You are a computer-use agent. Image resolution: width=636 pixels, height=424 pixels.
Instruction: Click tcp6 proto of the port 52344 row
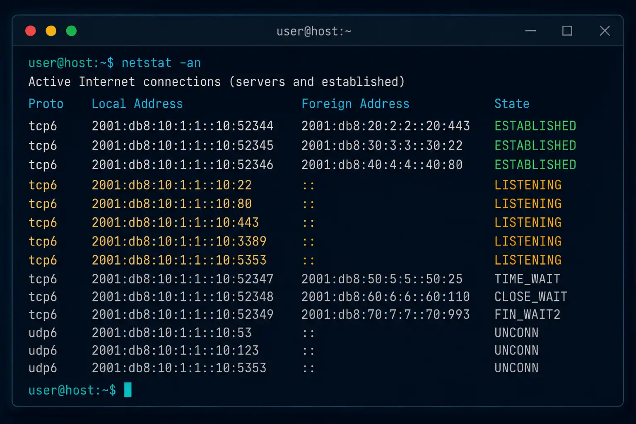43,126
